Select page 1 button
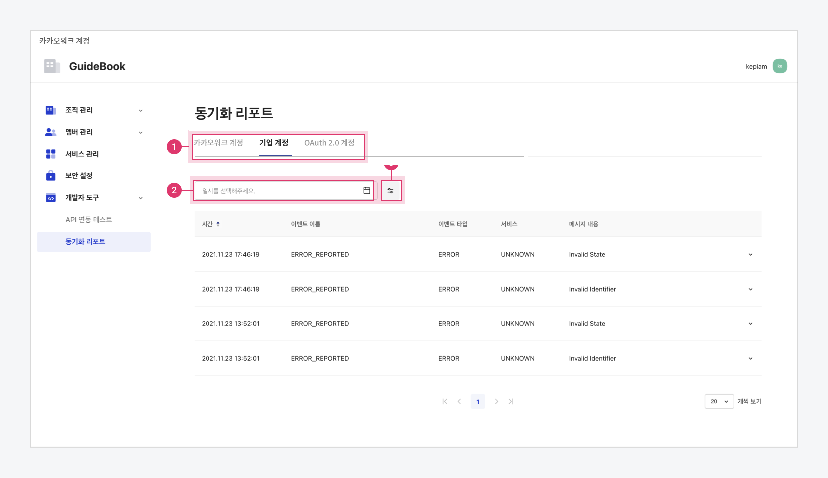 478,402
